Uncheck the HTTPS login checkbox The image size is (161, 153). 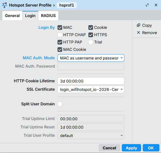[91, 35]
